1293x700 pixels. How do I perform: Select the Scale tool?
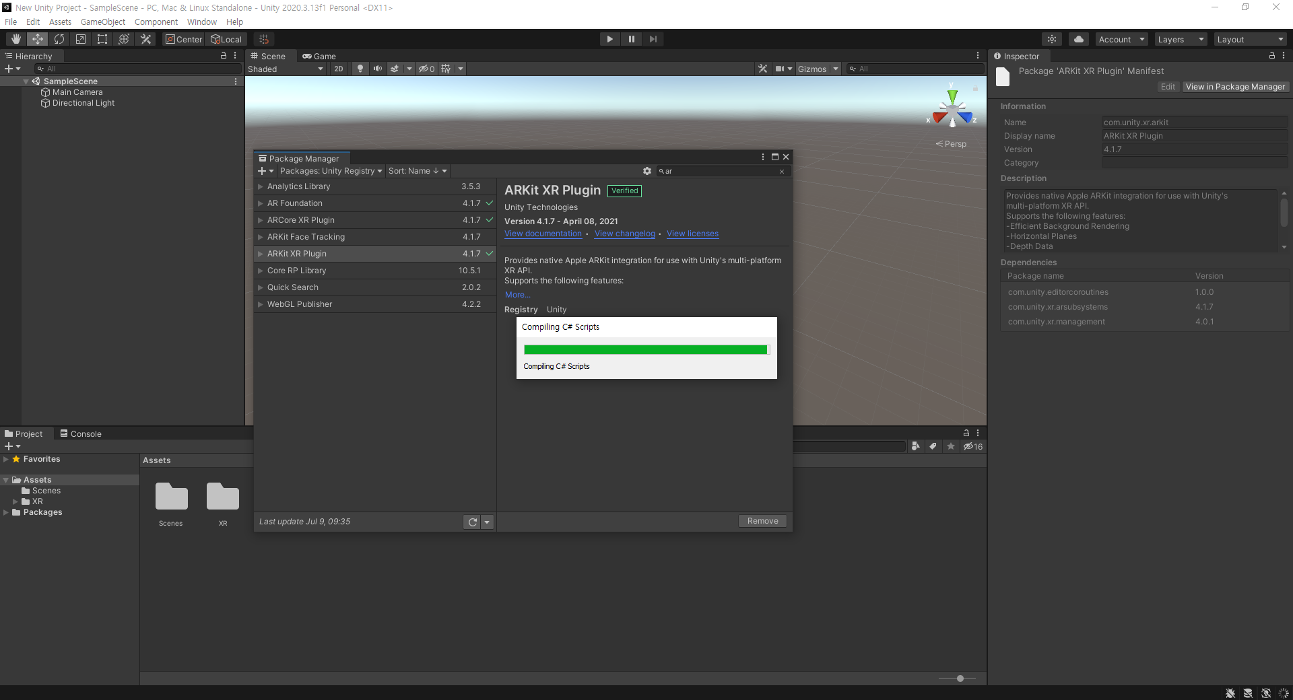(x=81, y=39)
